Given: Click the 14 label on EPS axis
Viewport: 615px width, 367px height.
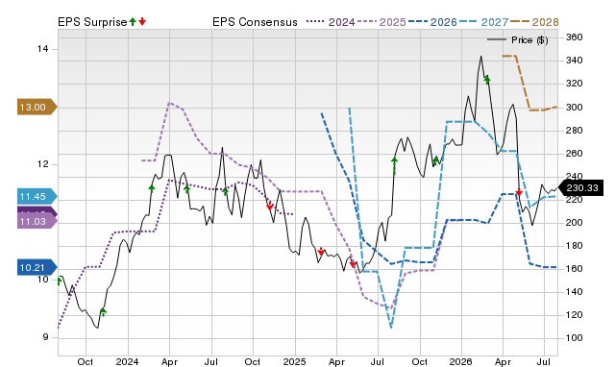Looking at the screenshot, I should [42, 49].
